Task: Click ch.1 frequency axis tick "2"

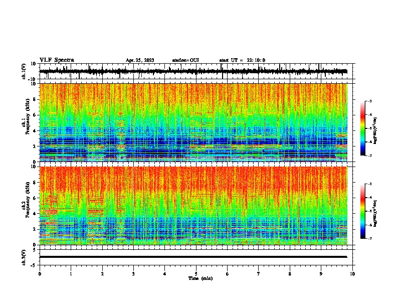Action: click(x=35, y=146)
